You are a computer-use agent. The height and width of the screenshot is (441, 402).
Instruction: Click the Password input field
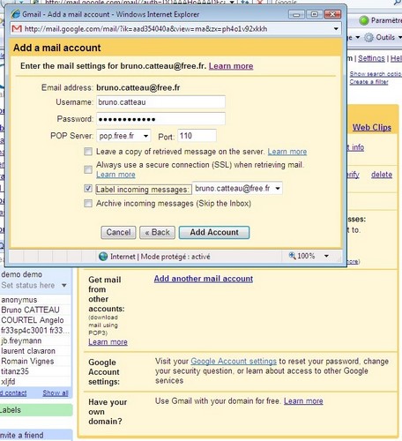click(160, 119)
